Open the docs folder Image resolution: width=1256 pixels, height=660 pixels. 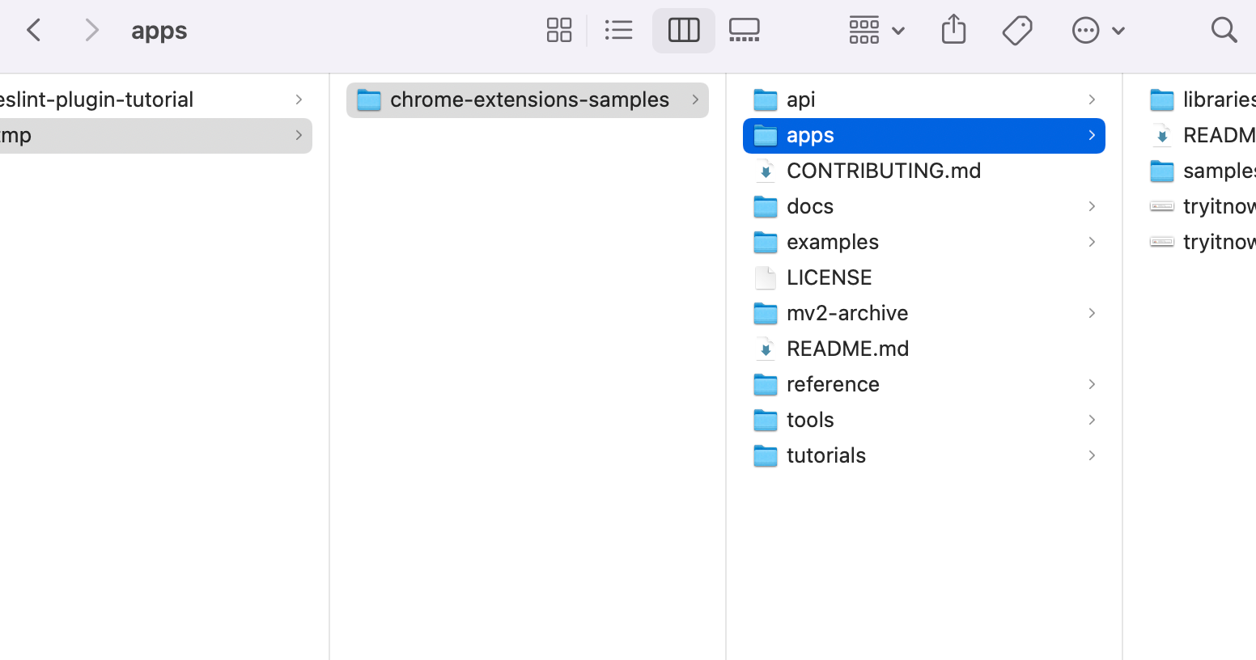[x=809, y=206]
